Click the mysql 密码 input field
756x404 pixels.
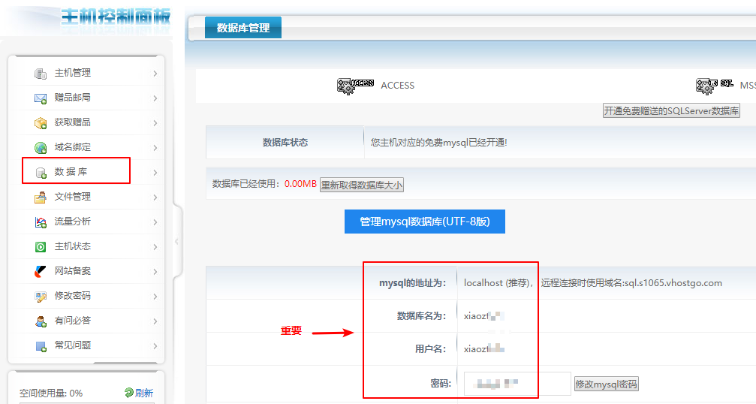[517, 384]
